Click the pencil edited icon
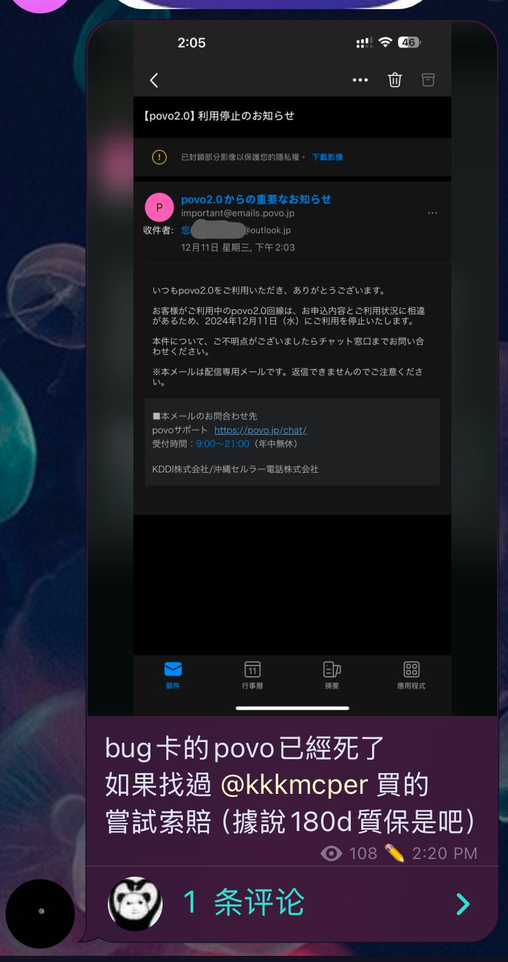508x962 pixels. (394, 854)
